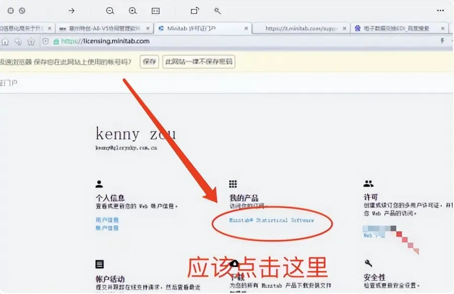Viewport: 454px width, 294px height.
Task: Close the Minitab 许可证门户 tab
Action: pos(246,28)
